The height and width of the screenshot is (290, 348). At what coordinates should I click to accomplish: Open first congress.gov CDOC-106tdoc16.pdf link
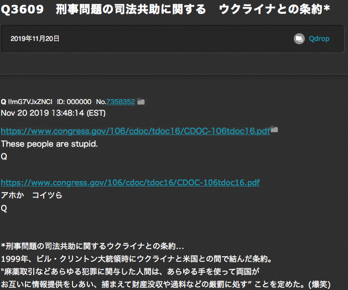click(136, 131)
